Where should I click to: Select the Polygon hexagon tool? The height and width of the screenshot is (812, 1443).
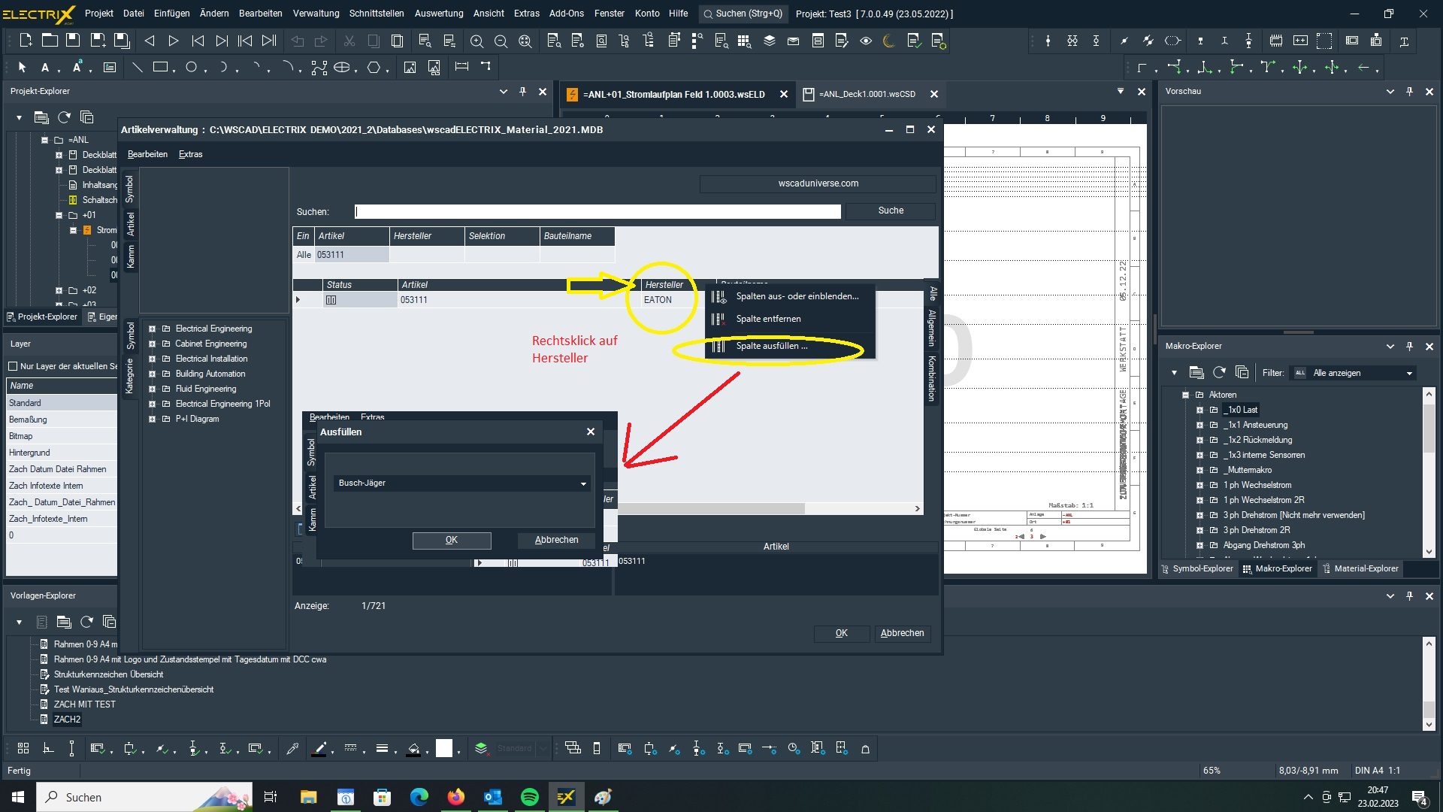[374, 67]
